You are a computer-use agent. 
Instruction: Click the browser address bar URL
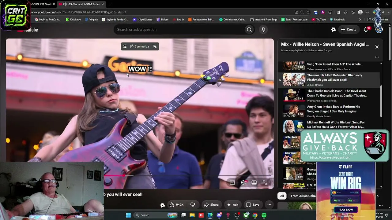pyautogui.click(x=78, y=12)
